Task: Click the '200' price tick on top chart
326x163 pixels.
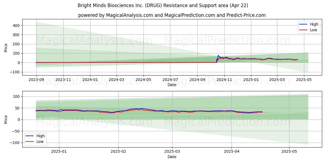Action: coord(17,44)
